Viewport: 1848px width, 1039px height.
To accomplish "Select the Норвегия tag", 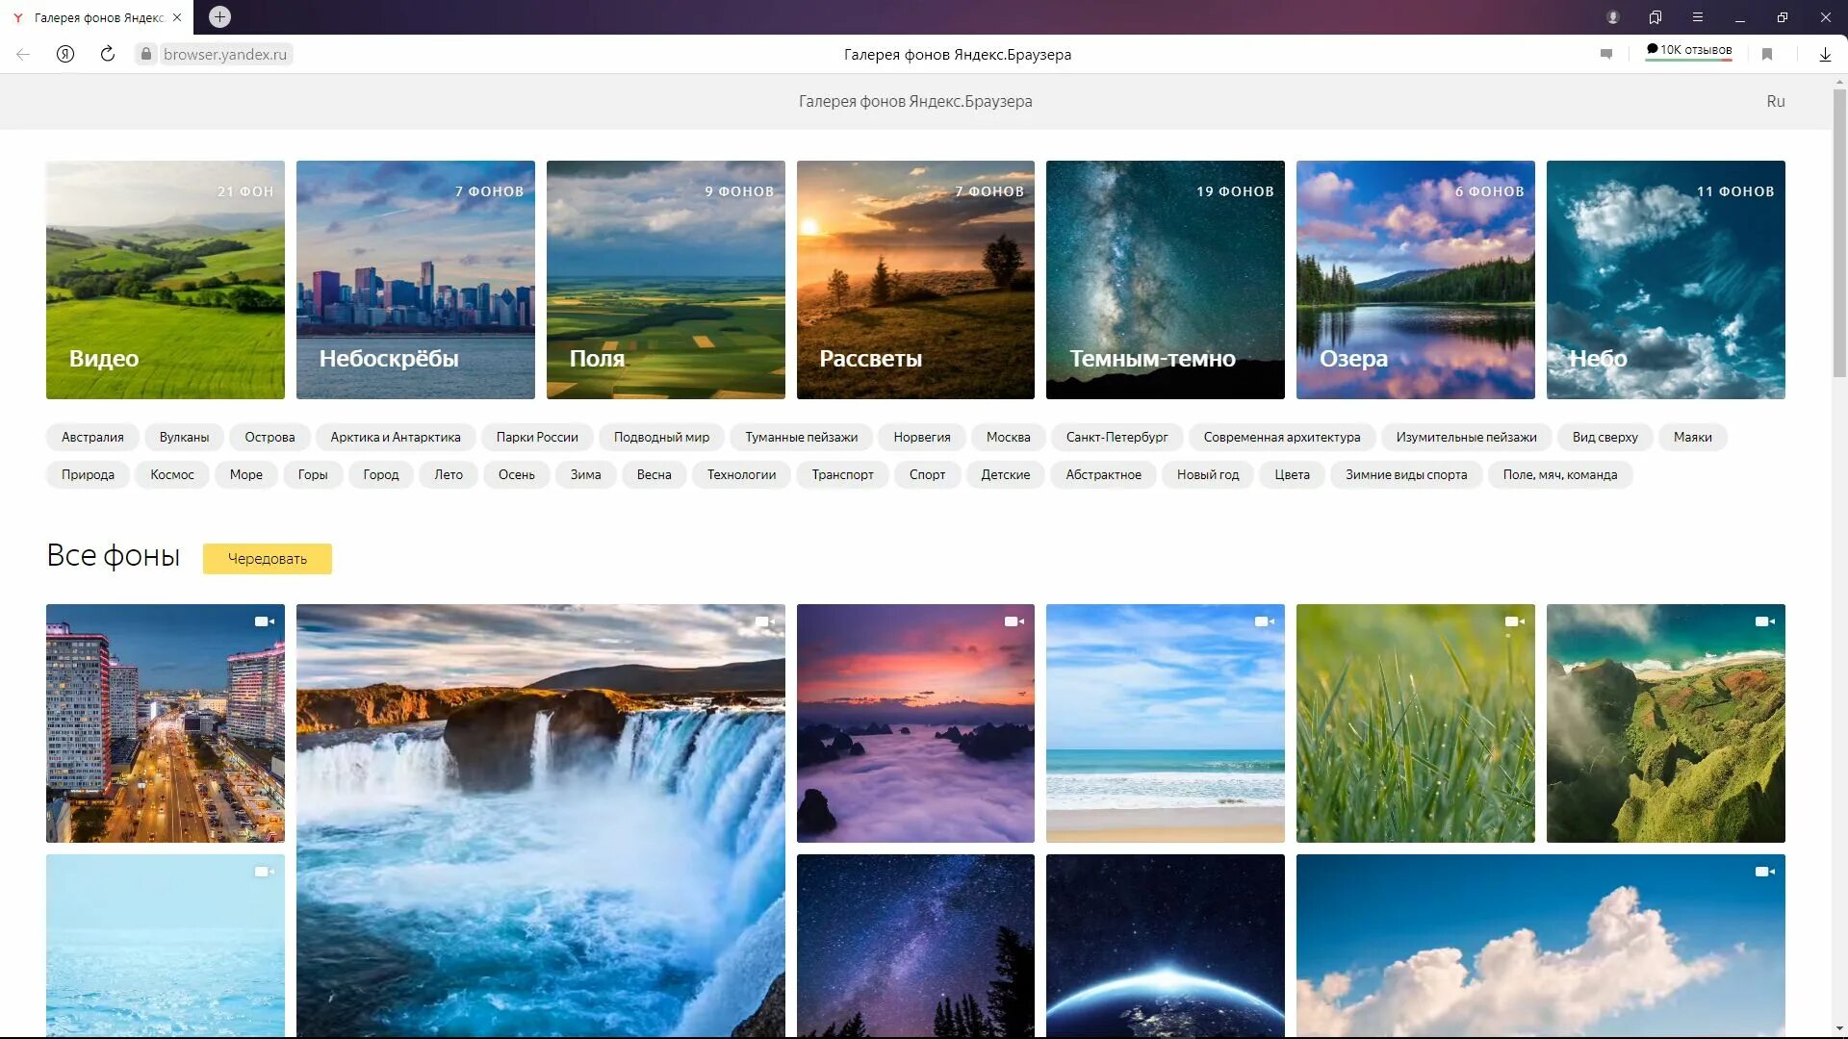I will click(921, 437).
